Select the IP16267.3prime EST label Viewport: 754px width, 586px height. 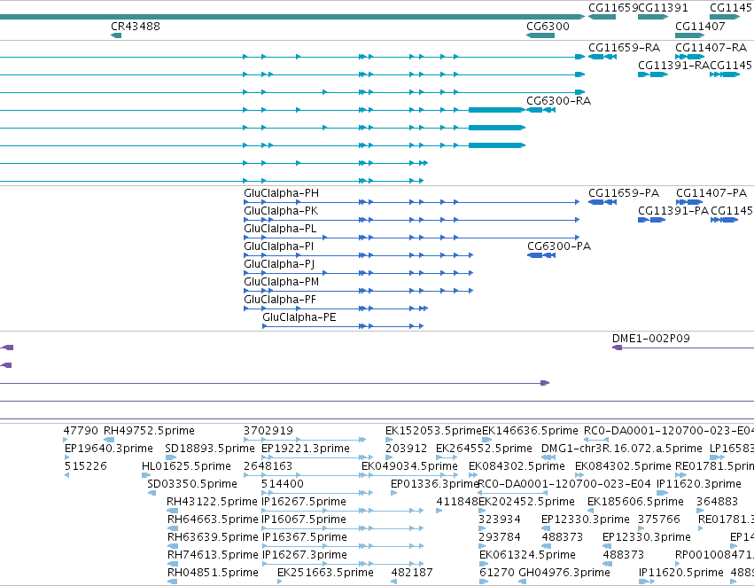click(x=305, y=555)
